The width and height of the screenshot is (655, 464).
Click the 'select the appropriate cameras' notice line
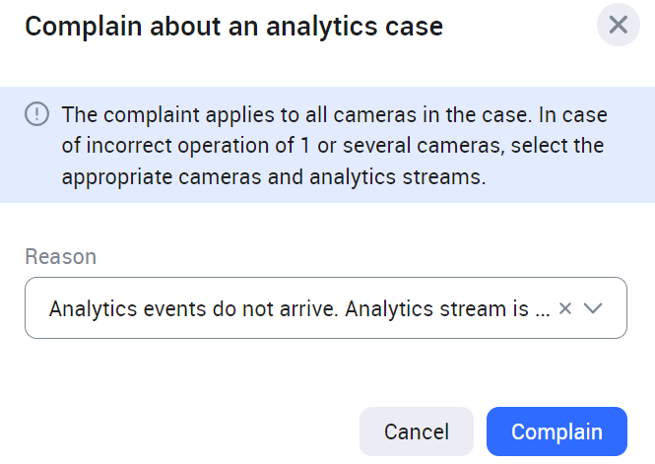[273, 178]
